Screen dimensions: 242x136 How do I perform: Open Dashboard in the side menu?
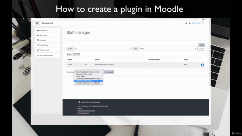pos(48,30)
